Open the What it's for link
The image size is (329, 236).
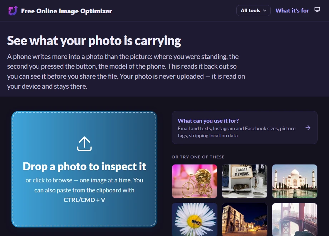point(292,10)
